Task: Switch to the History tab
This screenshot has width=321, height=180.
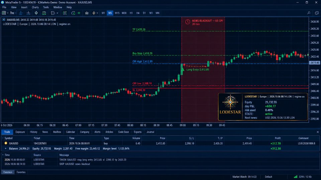Action: coord(33,132)
